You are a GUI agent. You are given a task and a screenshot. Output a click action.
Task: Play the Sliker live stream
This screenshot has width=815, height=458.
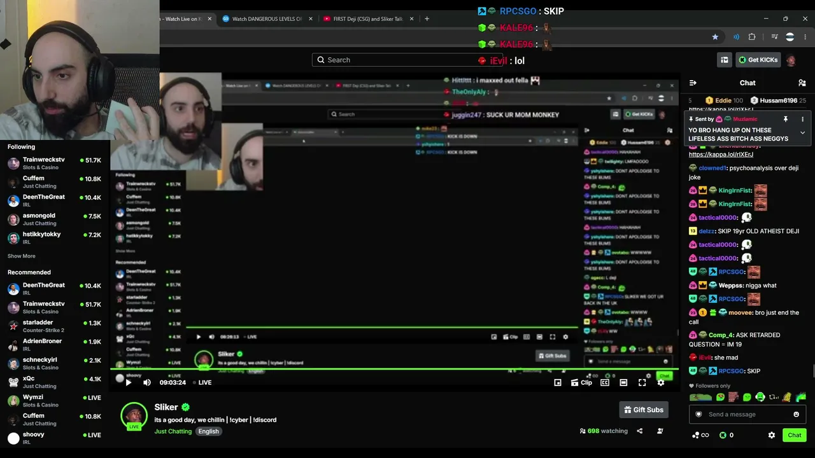128,382
